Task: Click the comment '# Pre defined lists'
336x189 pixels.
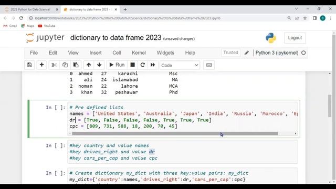Action: 97,107
